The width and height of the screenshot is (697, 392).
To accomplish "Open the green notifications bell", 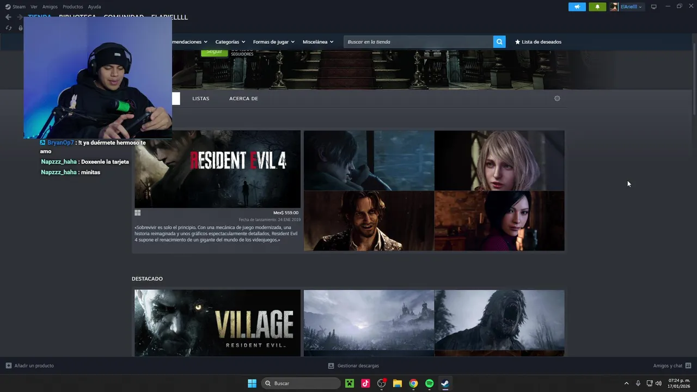I will tap(597, 7).
